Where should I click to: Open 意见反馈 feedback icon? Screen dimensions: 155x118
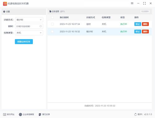tap(40, 114)
